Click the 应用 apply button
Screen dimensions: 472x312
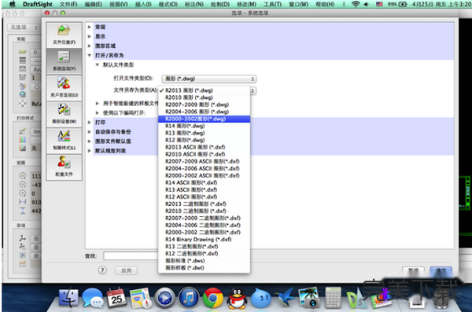pos(126,270)
